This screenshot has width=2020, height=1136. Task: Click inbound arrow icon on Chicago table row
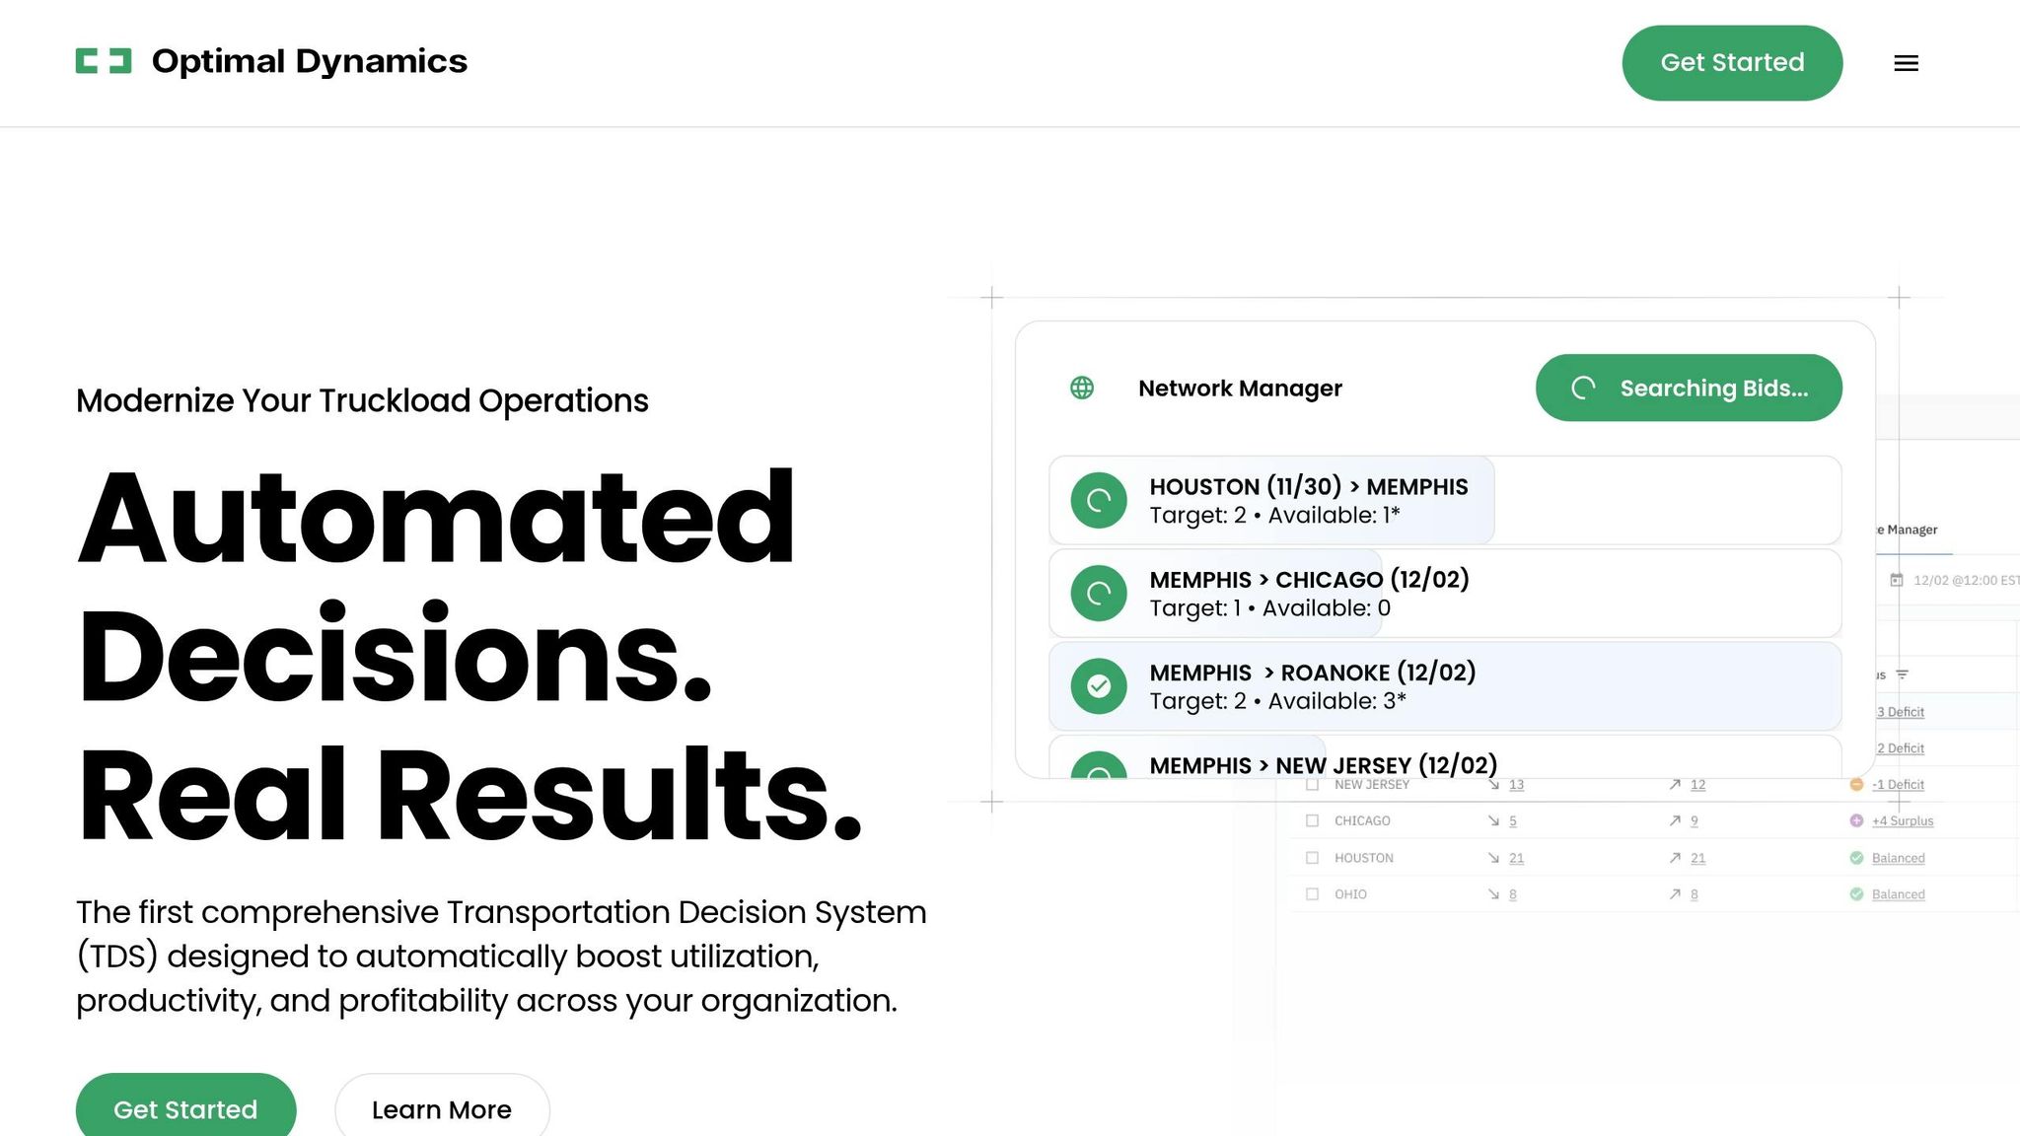point(1493,820)
